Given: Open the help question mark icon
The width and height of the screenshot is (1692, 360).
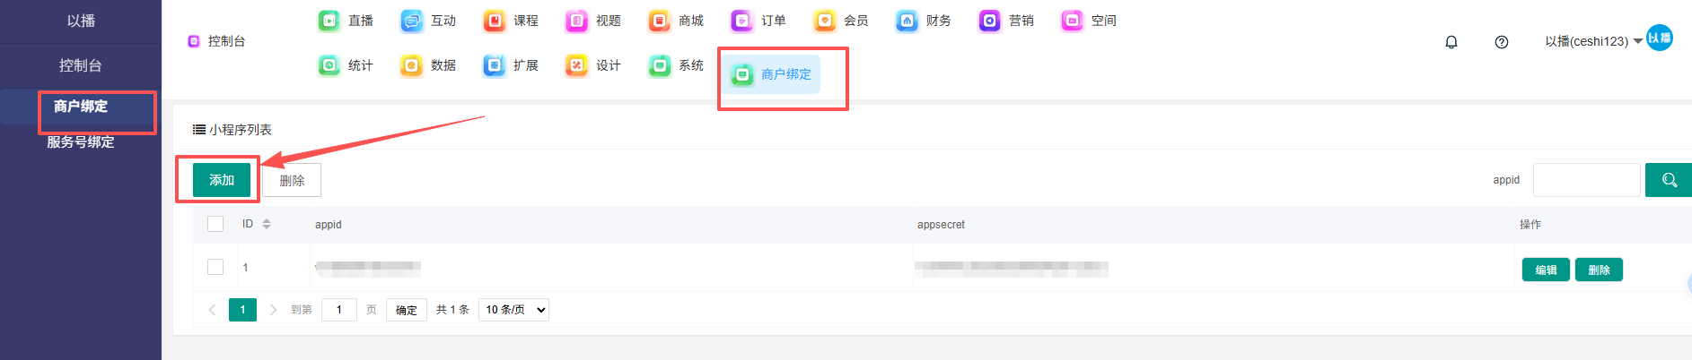Looking at the screenshot, I should point(1502,42).
